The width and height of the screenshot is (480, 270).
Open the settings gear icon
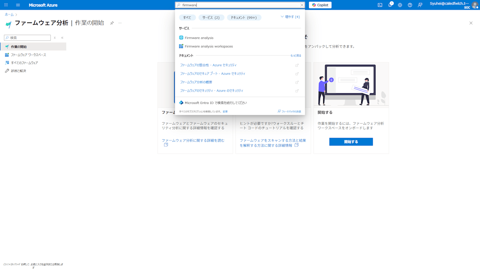tap(400, 5)
